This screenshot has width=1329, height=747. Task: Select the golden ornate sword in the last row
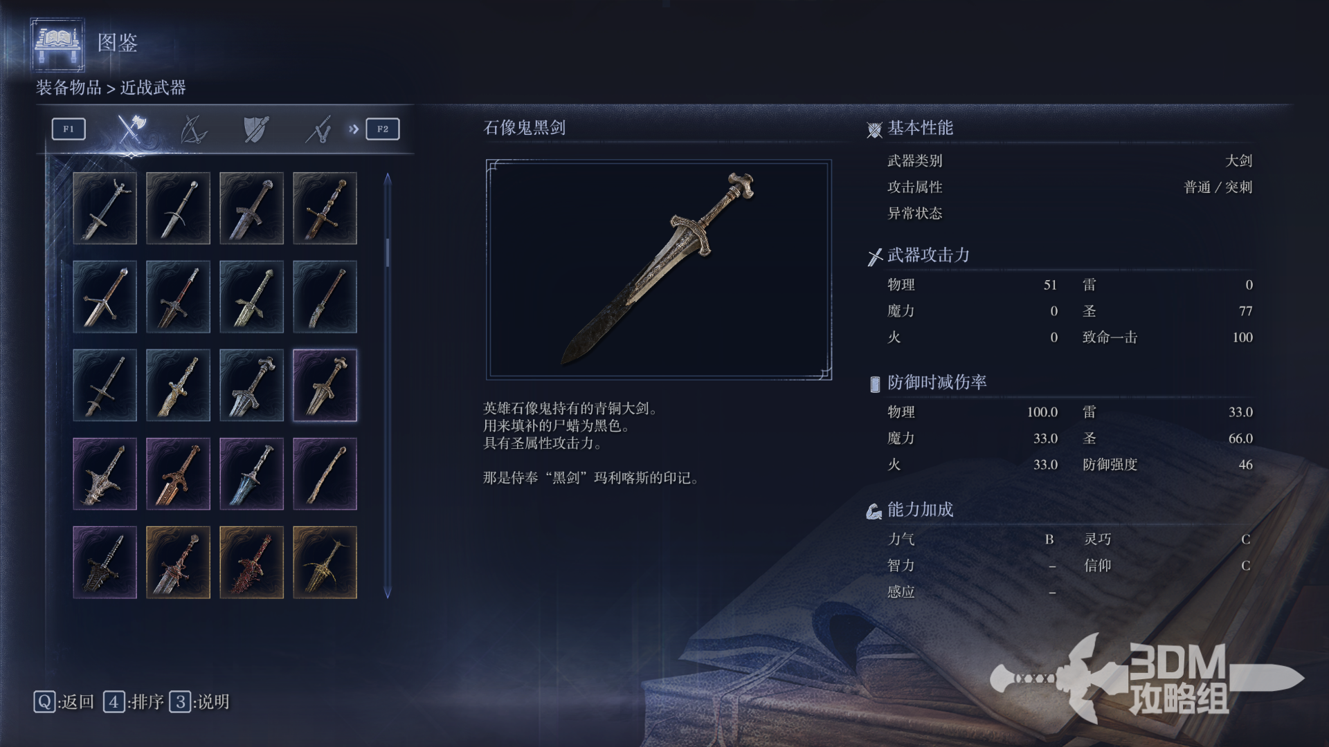(325, 562)
